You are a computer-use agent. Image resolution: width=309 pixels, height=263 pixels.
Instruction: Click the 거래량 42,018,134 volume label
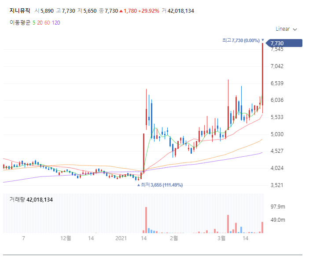click(31, 200)
